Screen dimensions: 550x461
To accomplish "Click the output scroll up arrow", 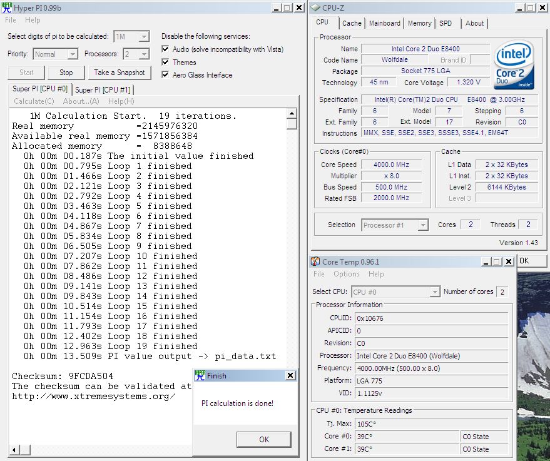I will coord(292,113).
